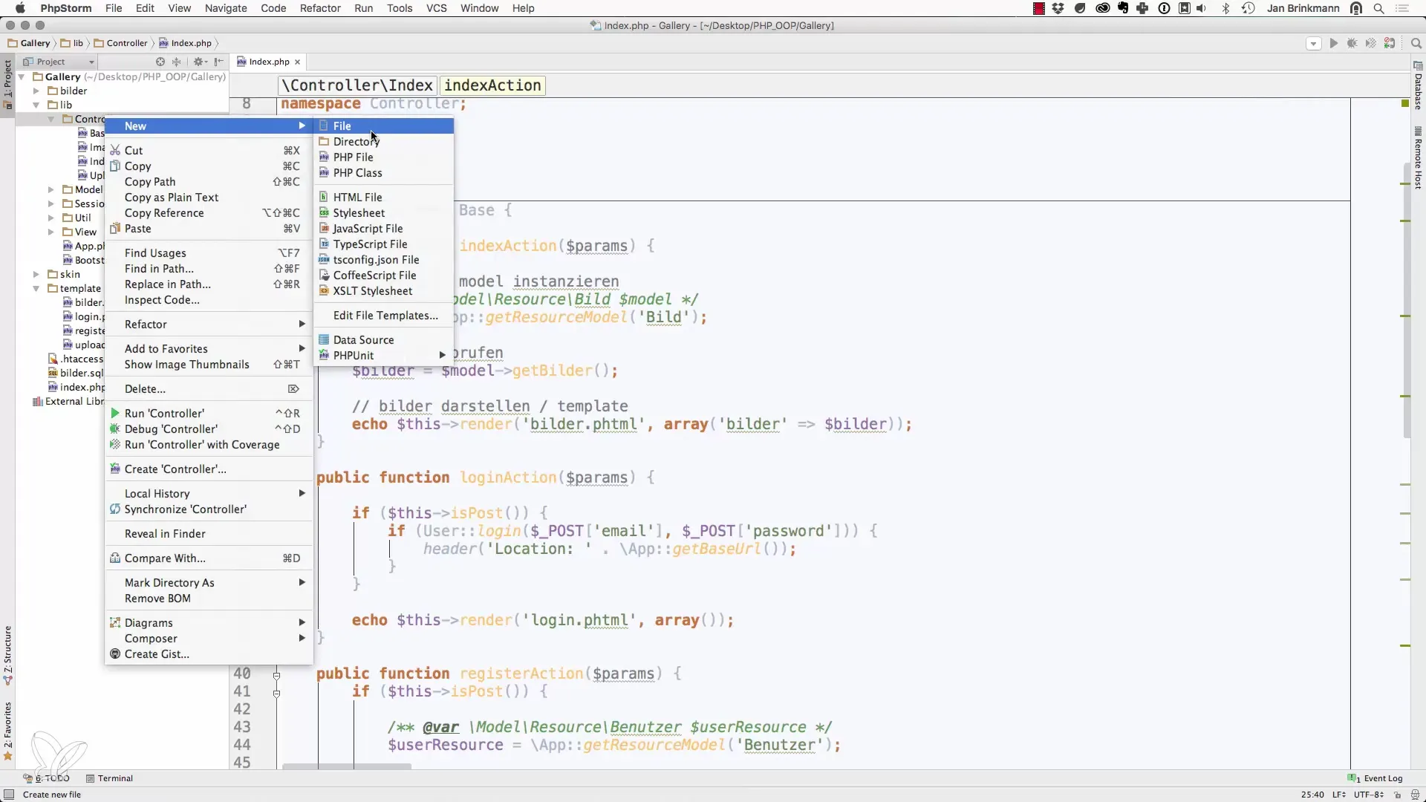Open the TODO tool window
Image resolution: width=1426 pixels, height=802 pixels.
48,779
